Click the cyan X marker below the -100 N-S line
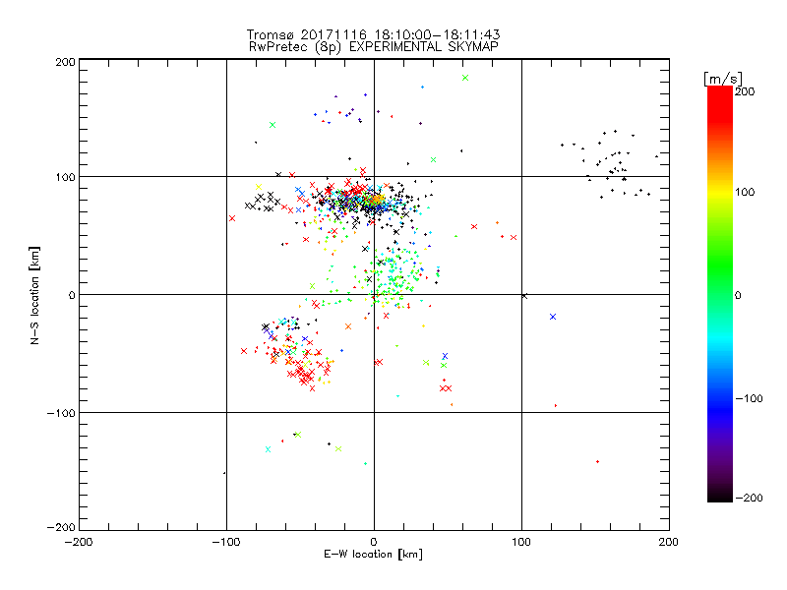Image resolution: width=787 pixels, height=590 pixels. [x=268, y=449]
